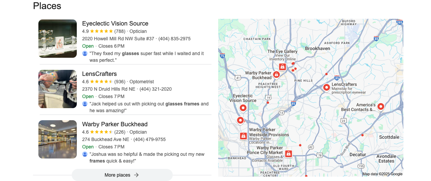Screen dimensions: 431x181
Task: Open the LensCrafters listing title
Action: coord(99,74)
